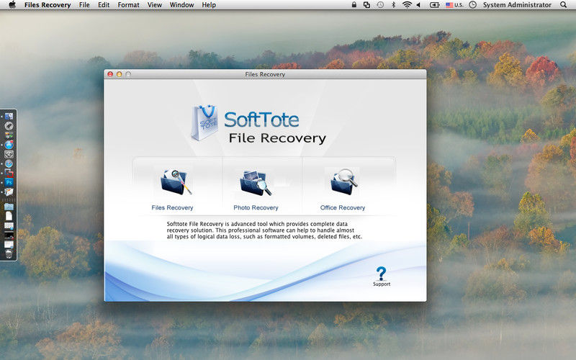Viewport: 576px width, 360px height.
Task: Click the volume speaker icon
Action: 418,5
